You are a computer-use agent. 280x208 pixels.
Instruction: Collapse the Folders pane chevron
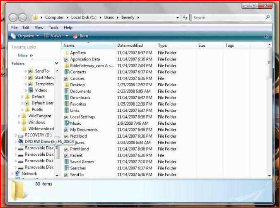pos(57,63)
